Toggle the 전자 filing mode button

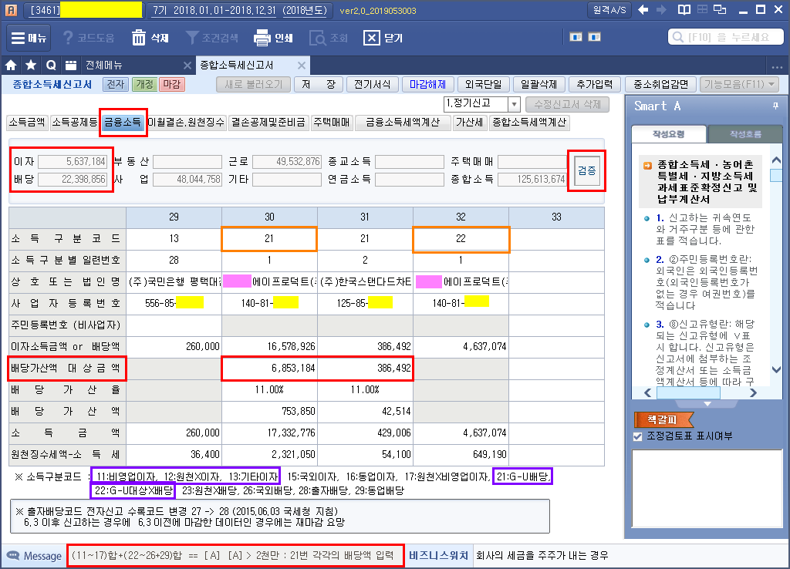click(116, 84)
